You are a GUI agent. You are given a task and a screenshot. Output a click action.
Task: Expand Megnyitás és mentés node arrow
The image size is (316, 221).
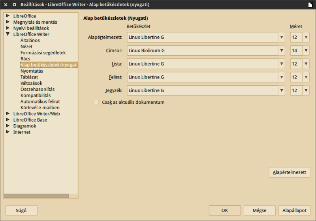click(8, 22)
